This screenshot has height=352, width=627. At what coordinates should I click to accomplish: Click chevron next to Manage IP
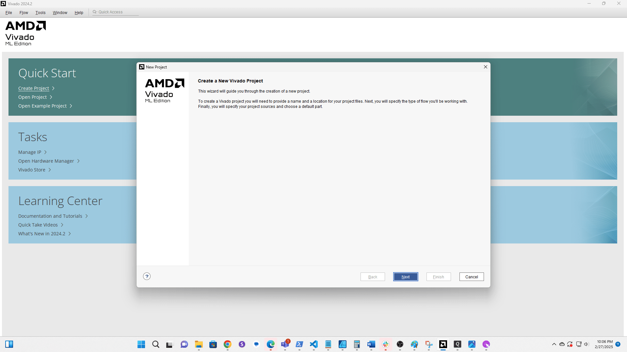[46, 152]
